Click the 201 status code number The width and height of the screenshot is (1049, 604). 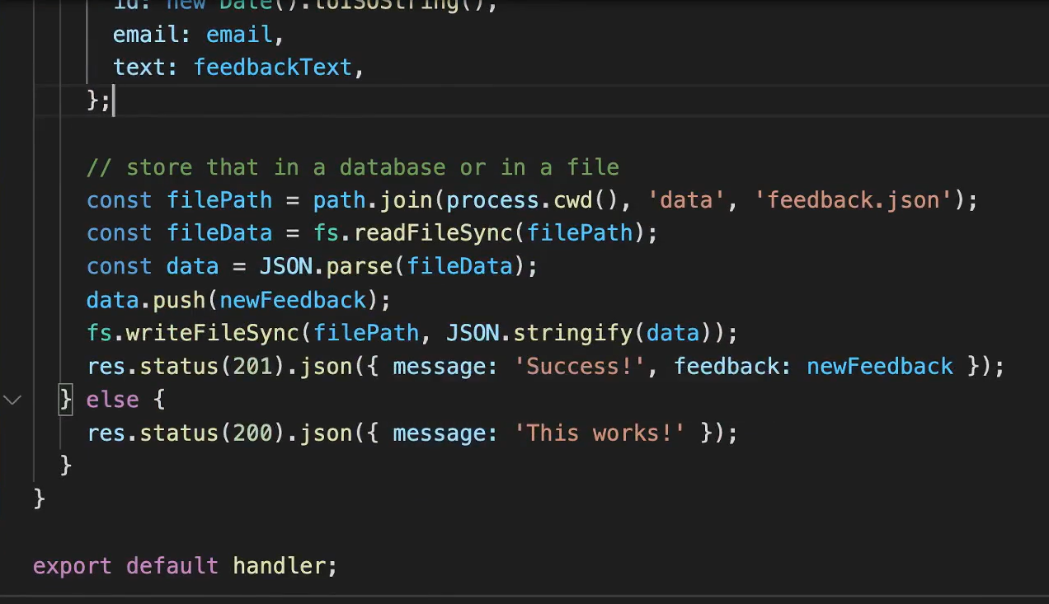(x=252, y=366)
